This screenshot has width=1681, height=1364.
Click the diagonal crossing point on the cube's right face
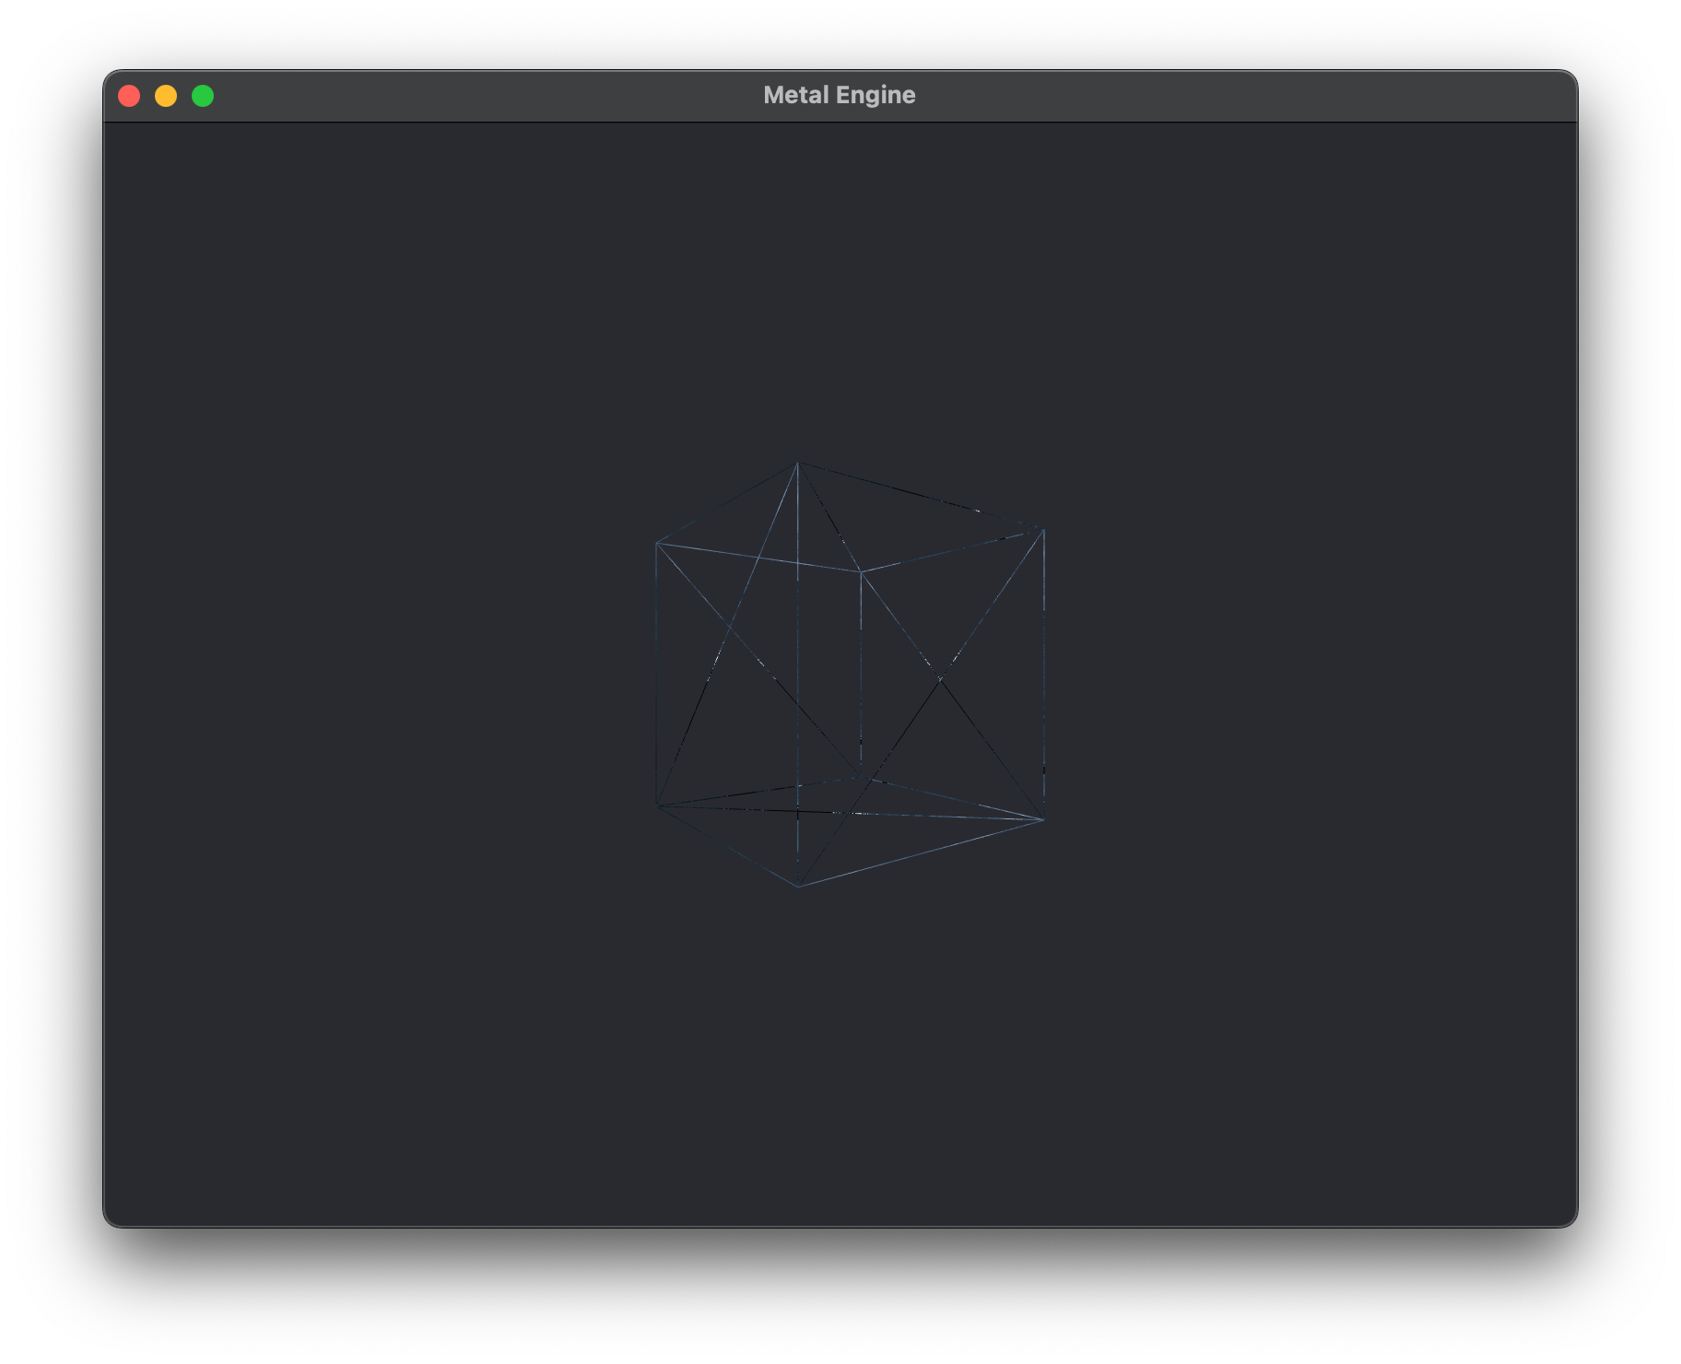[x=941, y=679]
